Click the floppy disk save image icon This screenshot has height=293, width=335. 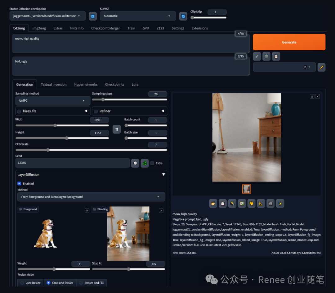(x=222, y=204)
